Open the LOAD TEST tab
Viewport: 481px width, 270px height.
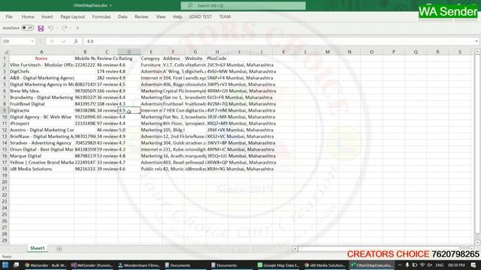pos(201,16)
